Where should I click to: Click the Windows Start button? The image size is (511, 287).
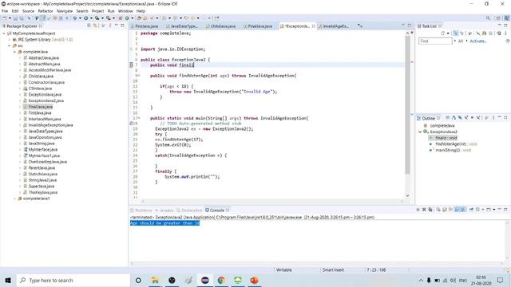click(x=8, y=280)
